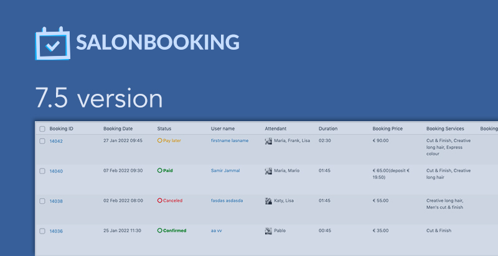Click the Attendant column header
Viewport: 498px width, 256px height.
point(275,129)
